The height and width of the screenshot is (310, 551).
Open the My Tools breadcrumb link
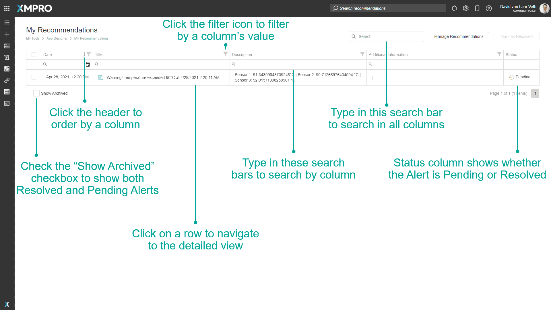tap(33, 38)
